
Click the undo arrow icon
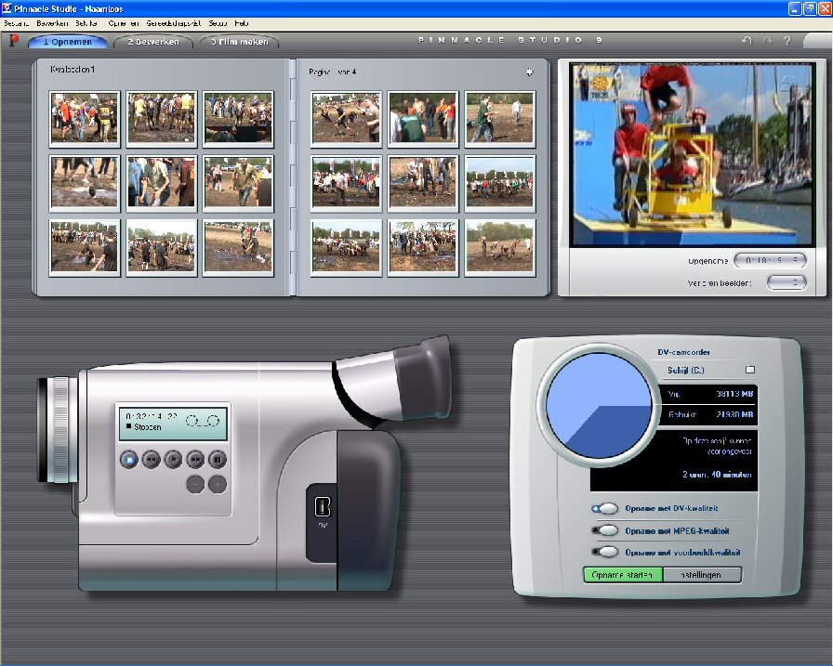(747, 41)
